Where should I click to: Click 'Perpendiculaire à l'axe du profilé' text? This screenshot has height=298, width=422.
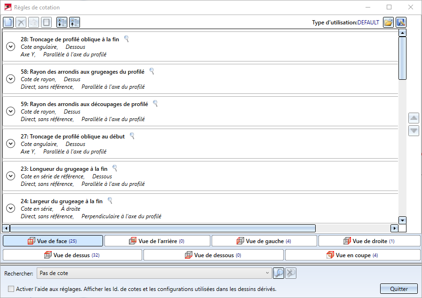click(x=121, y=216)
